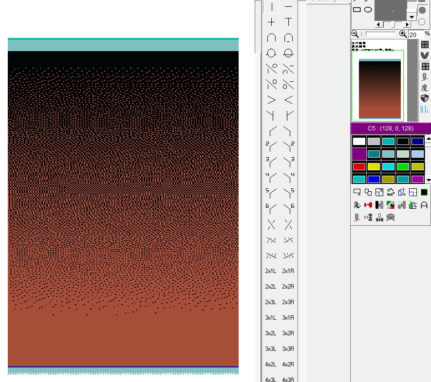The image size is (431, 382).
Task: Click the 度 density icon
Action: pyautogui.click(x=424, y=88)
